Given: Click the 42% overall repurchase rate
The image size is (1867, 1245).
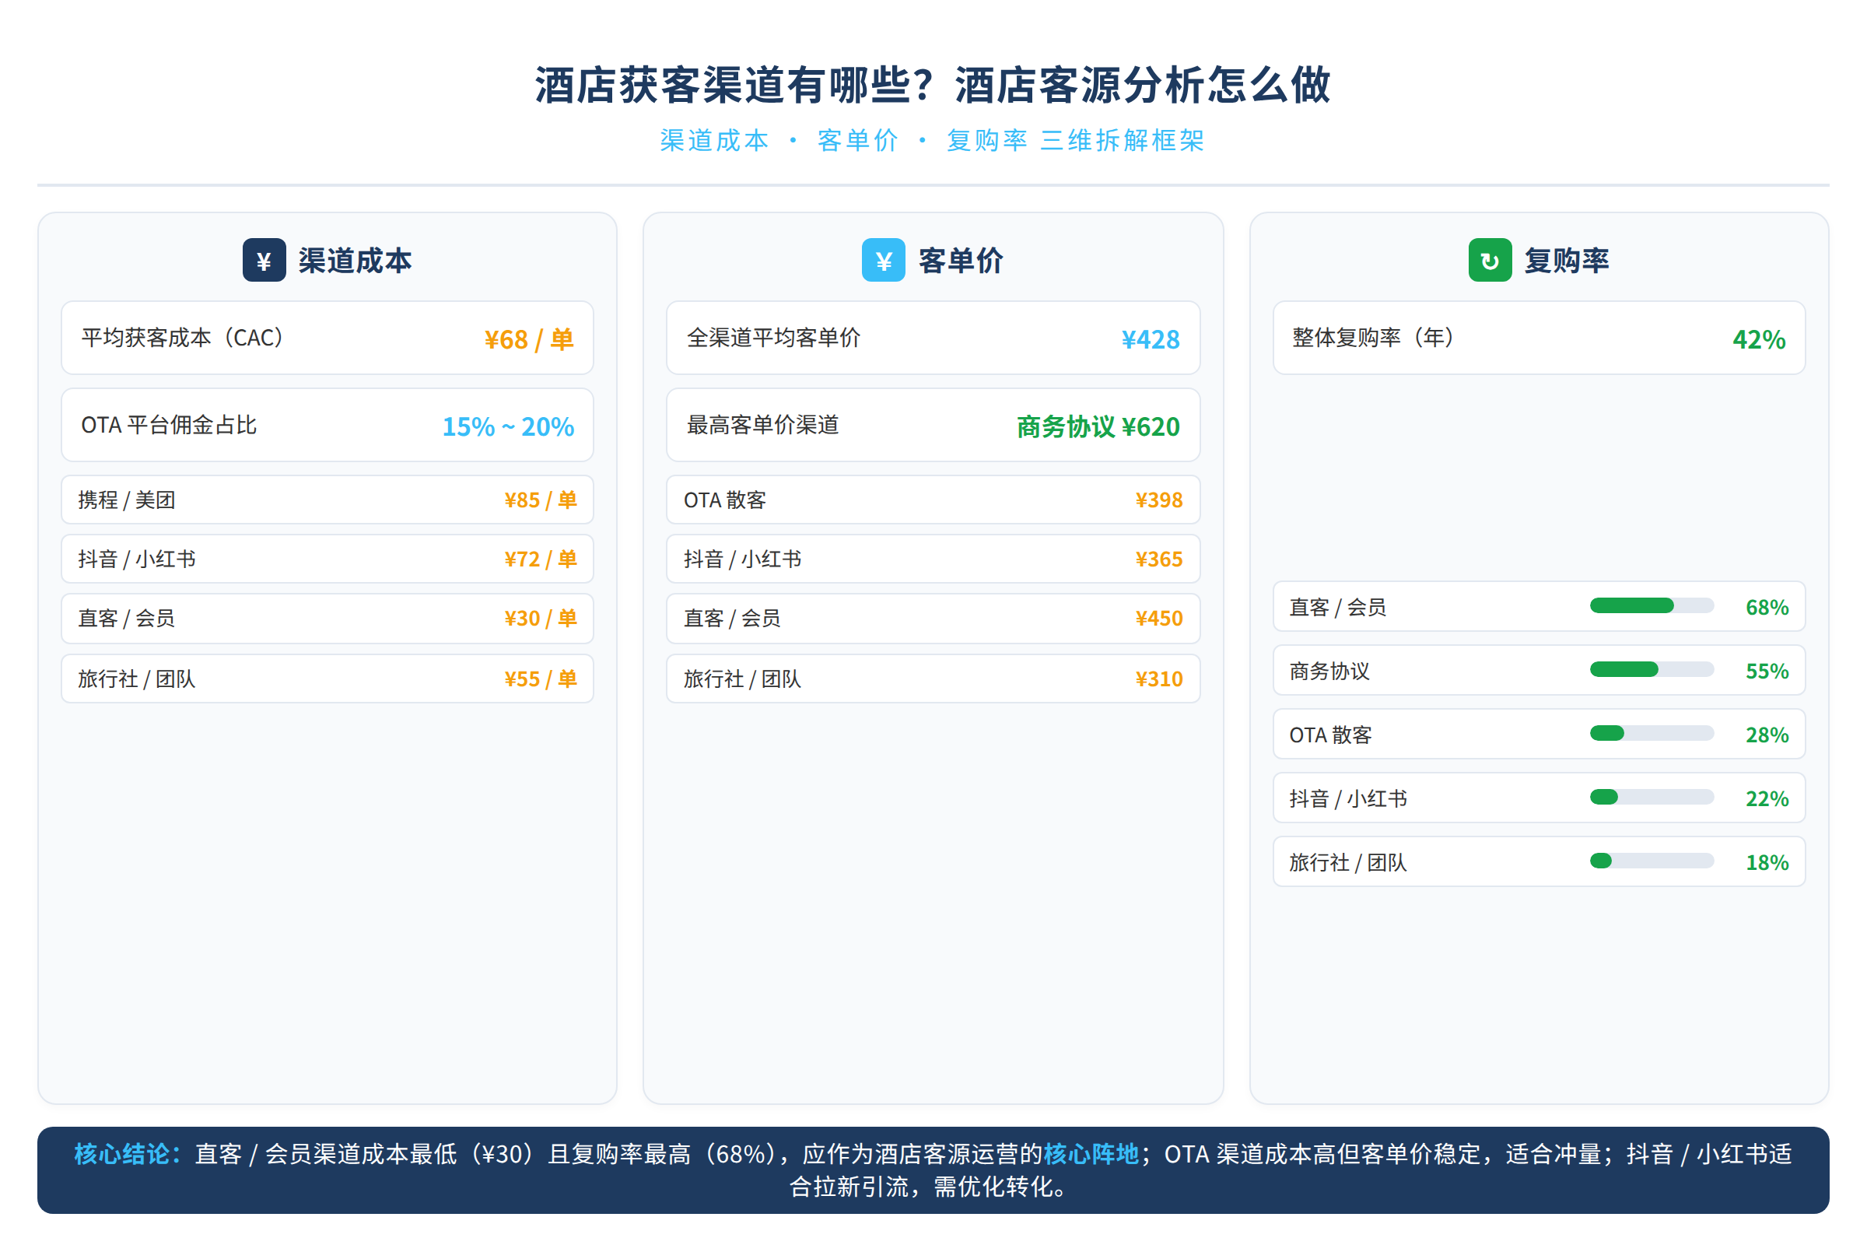Looking at the screenshot, I should pos(1759,339).
